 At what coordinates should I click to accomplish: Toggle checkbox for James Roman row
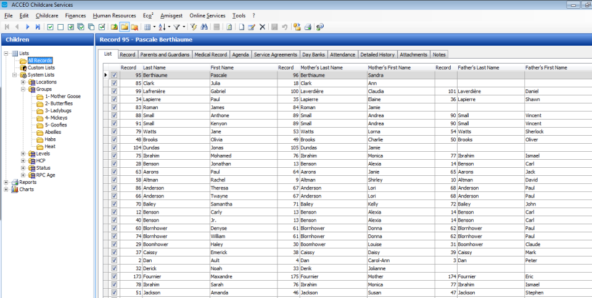pyautogui.click(x=114, y=107)
